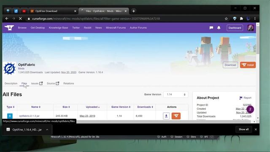This screenshot has height=152, width=270.
Task: Click Session in background launcher window
Action: coord(178,137)
